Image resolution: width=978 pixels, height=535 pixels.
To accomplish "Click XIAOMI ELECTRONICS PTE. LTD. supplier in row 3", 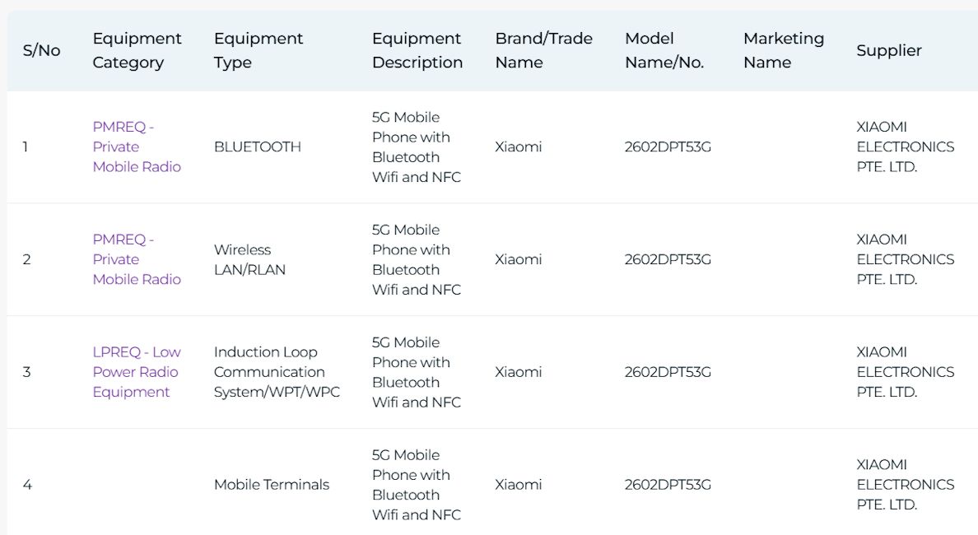I will point(906,372).
